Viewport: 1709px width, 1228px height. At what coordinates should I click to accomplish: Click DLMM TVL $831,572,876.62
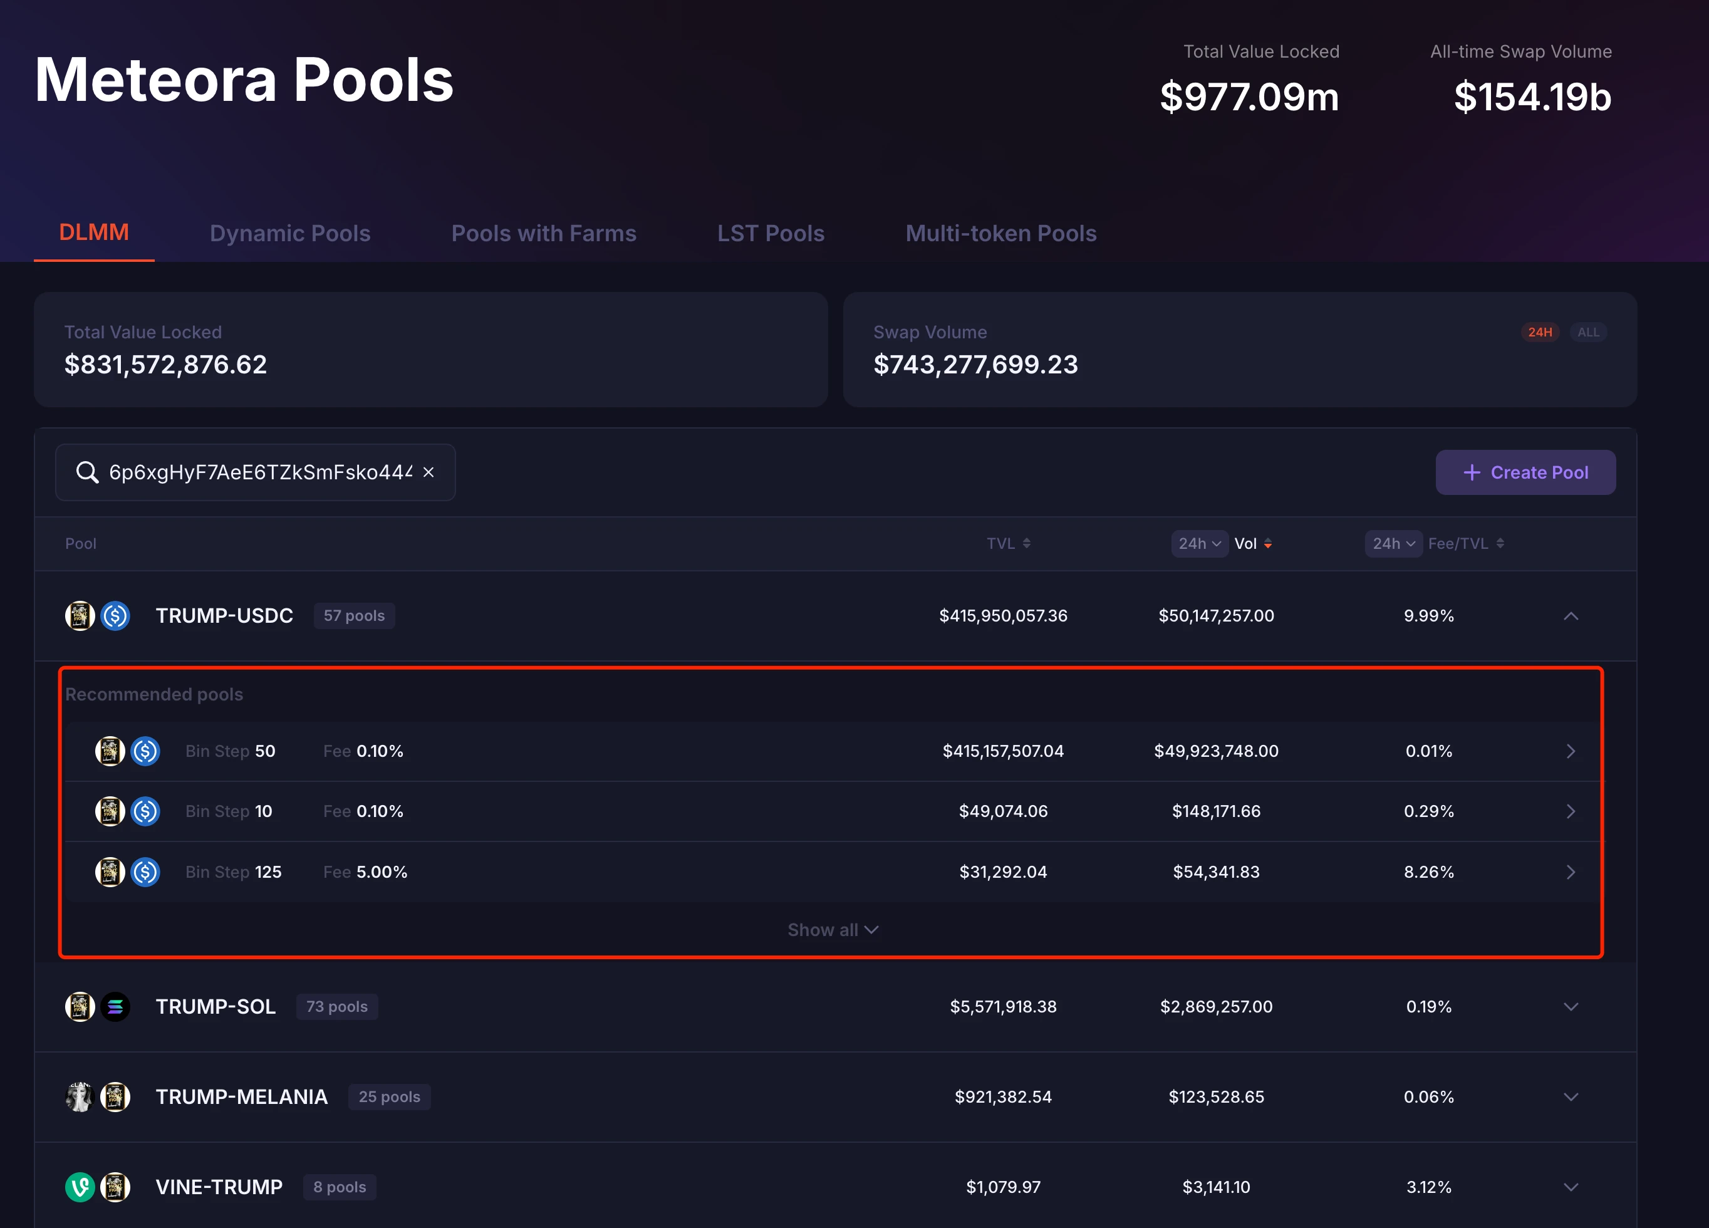(166, 365)
